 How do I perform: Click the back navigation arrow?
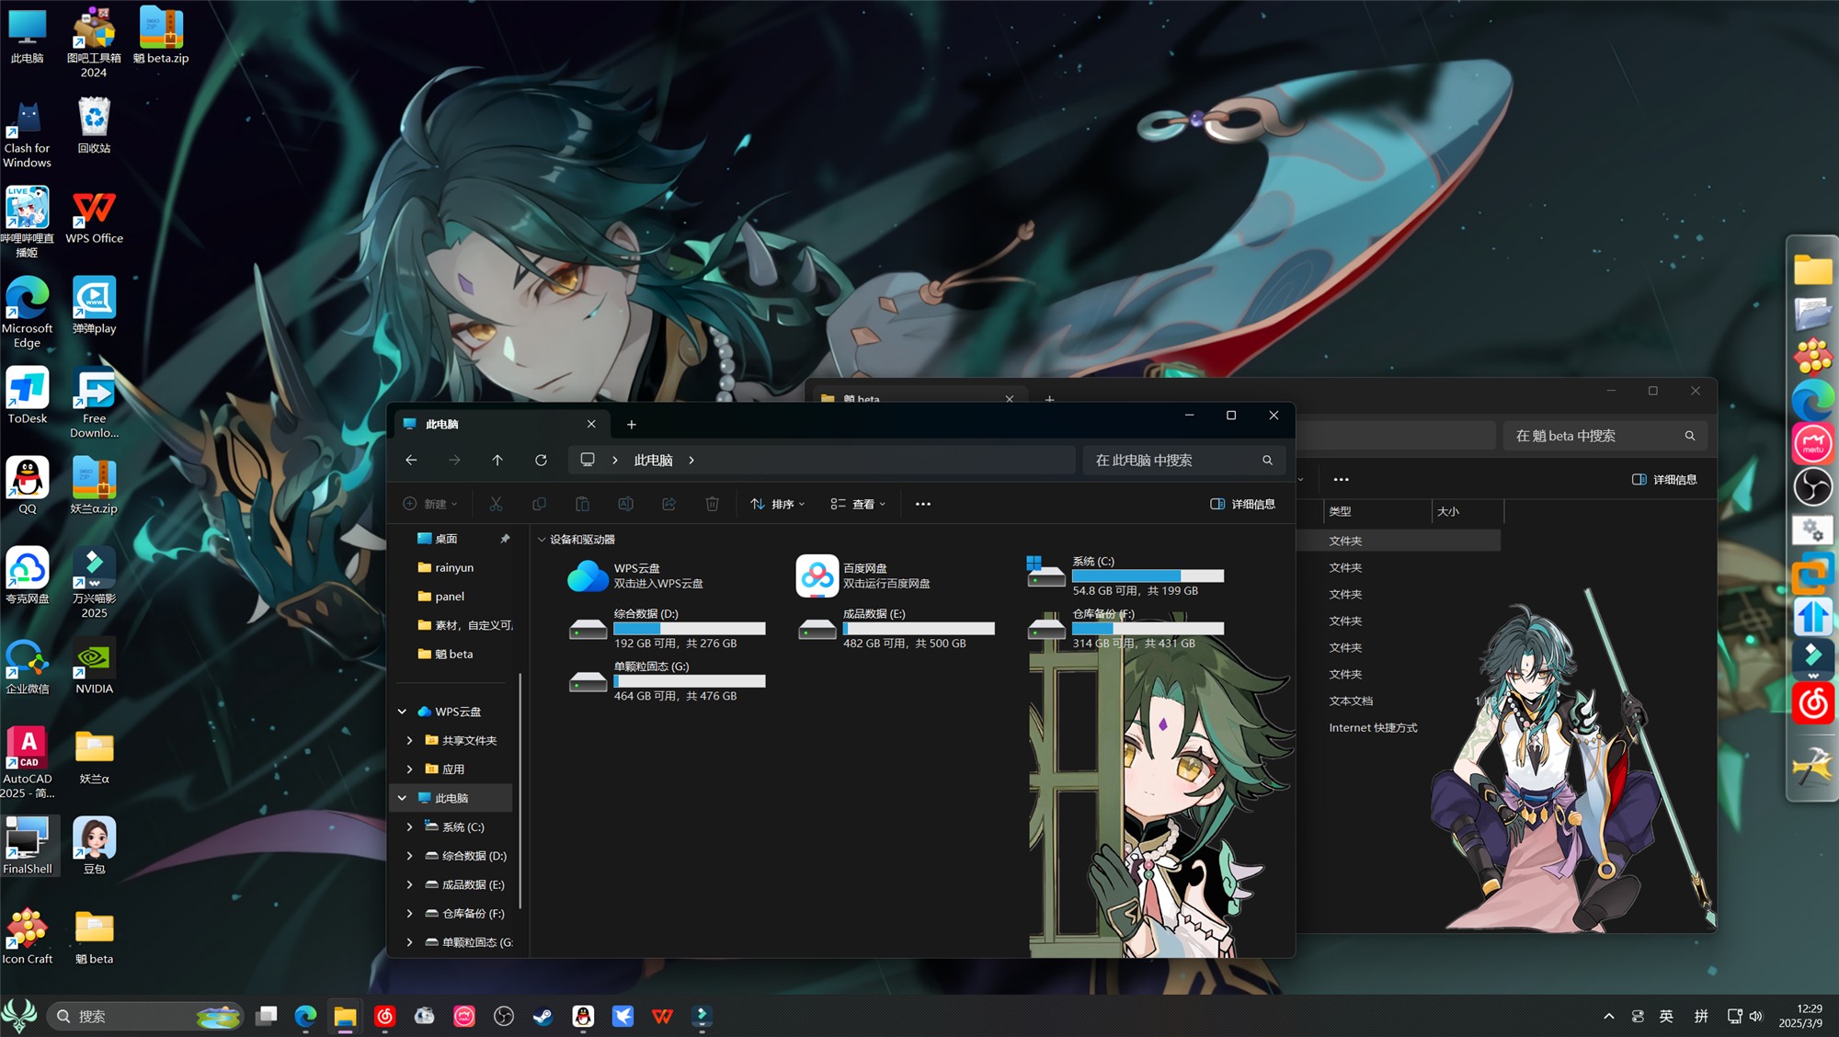tap(411, 460)
